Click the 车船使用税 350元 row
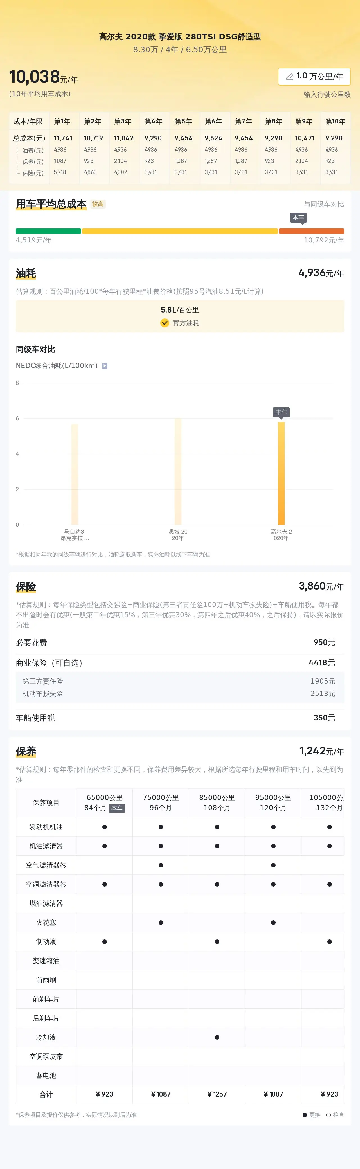The image size is (360, 1169). (180, 718)
